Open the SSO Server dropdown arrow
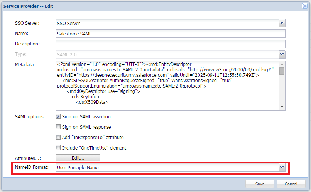The width and height of the screenshot is (311, 192). pos(282,24)
